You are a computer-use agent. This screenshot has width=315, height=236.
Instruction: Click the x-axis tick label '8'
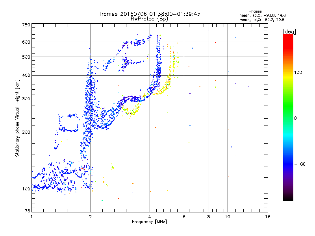pos(209,217)
